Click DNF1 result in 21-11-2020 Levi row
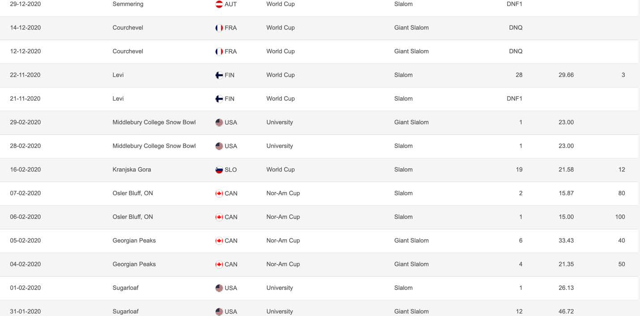This screenshot has width=640, height=316. tap(514, 99)
